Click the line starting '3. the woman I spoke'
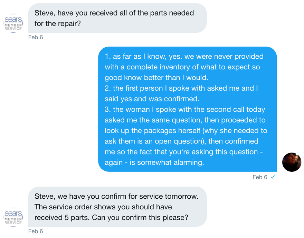304x238 pixels. (185, 109)
